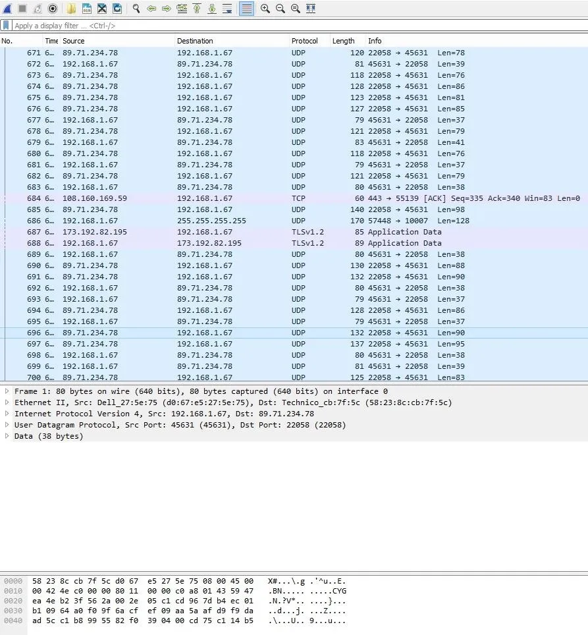The width and height of the screenshot is (588, 635).
Task: Select packet number 700
Action: pos(294,377)
